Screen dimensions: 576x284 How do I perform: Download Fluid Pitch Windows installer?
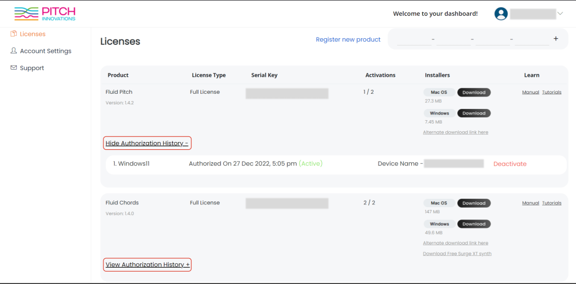point(474,113)
